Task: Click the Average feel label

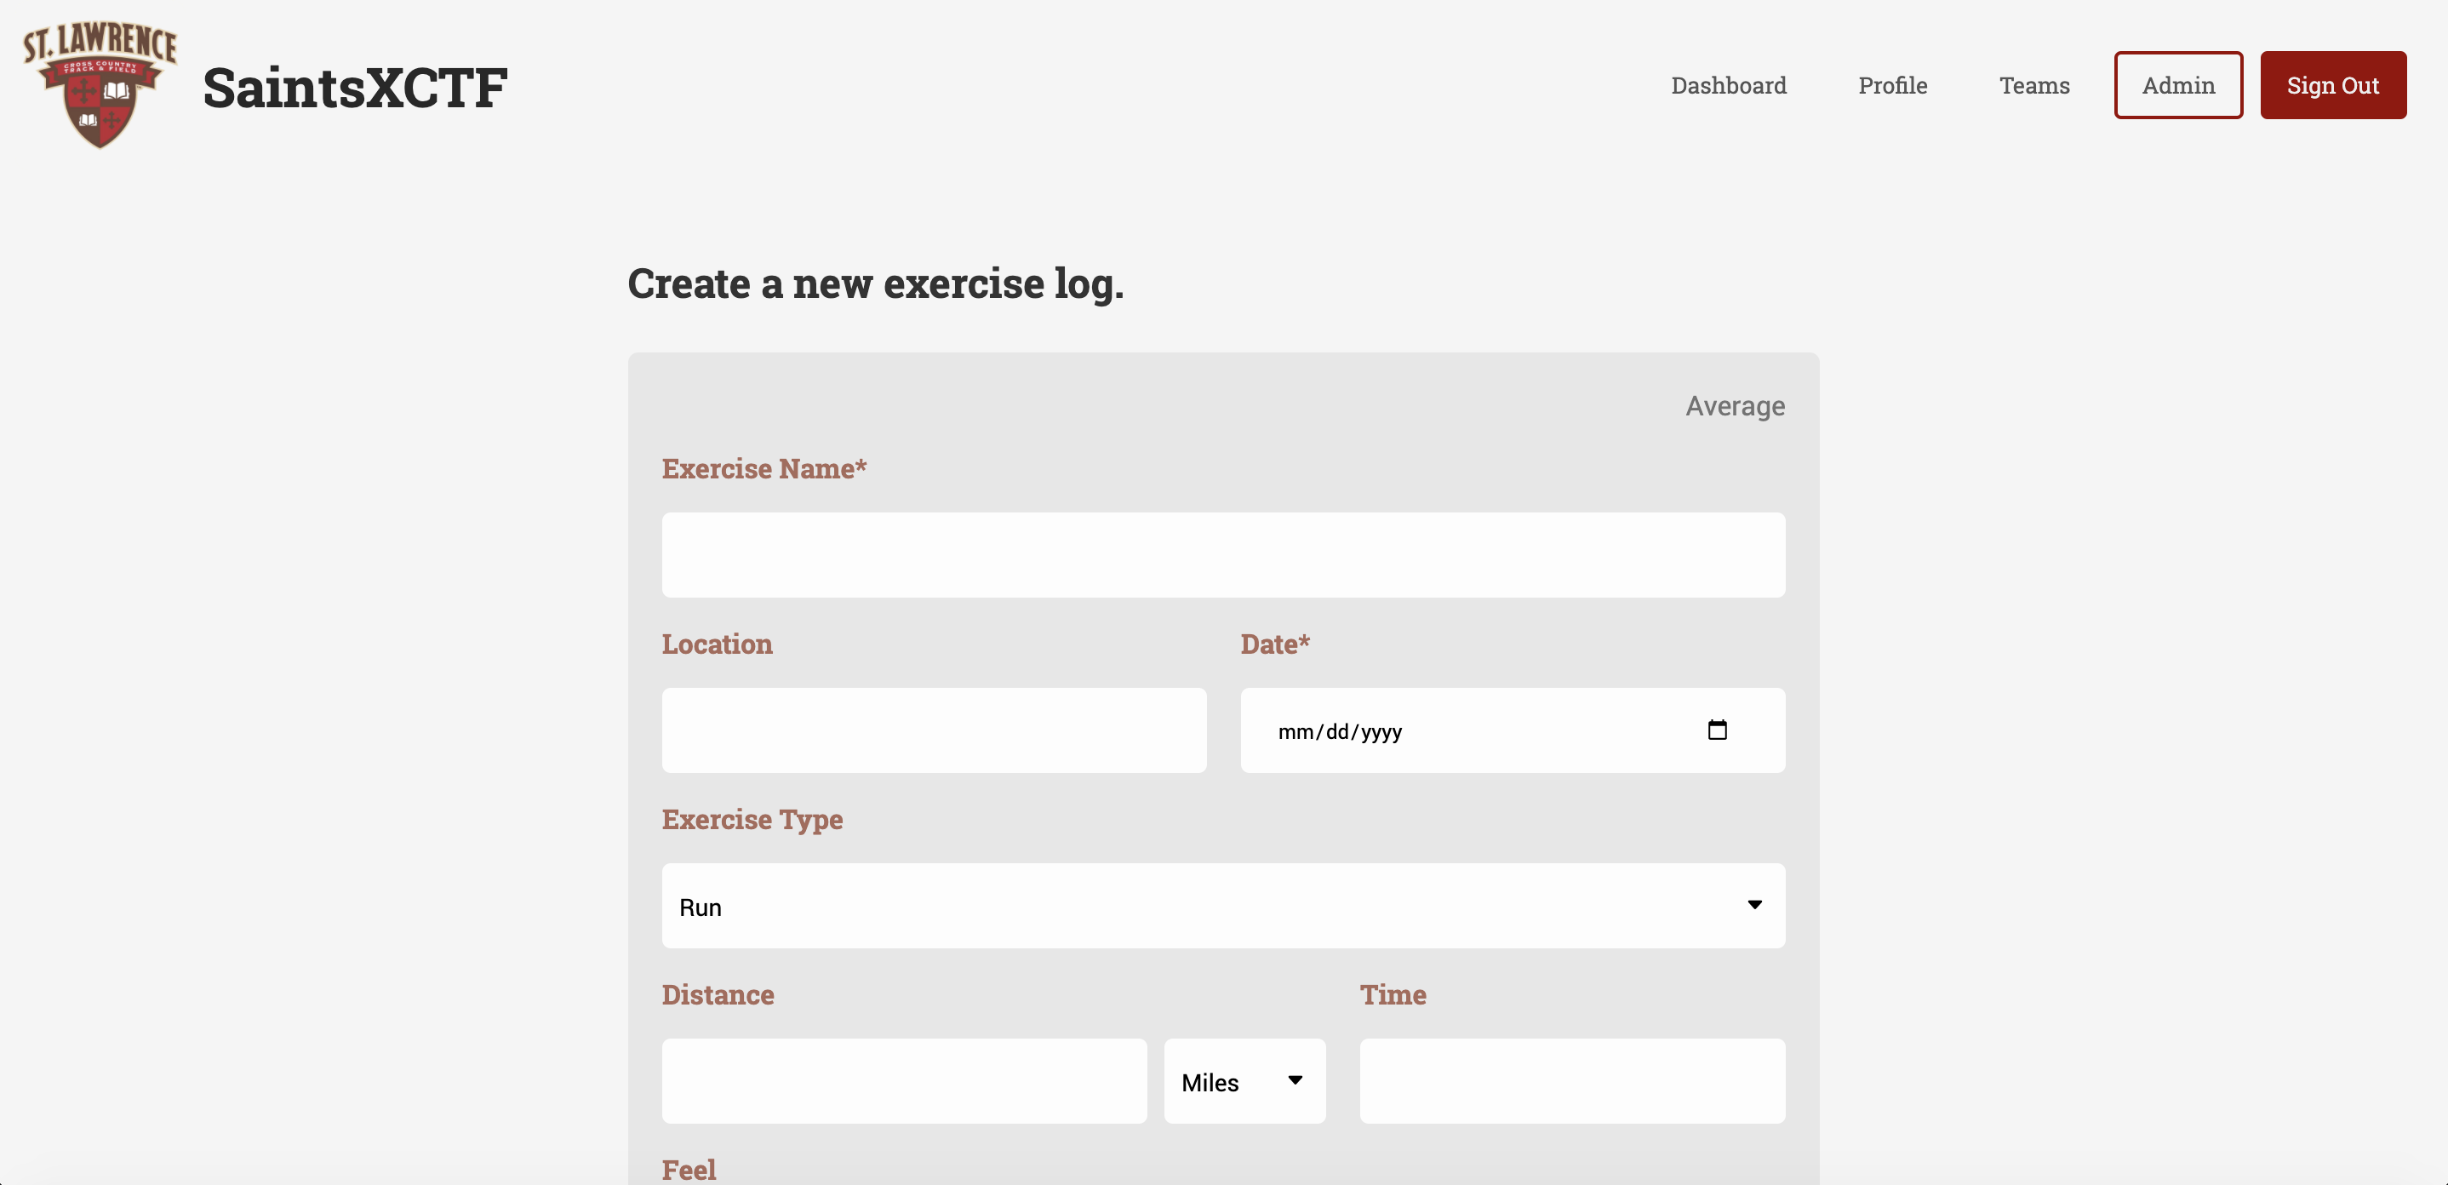Action: coord(1736,406)
